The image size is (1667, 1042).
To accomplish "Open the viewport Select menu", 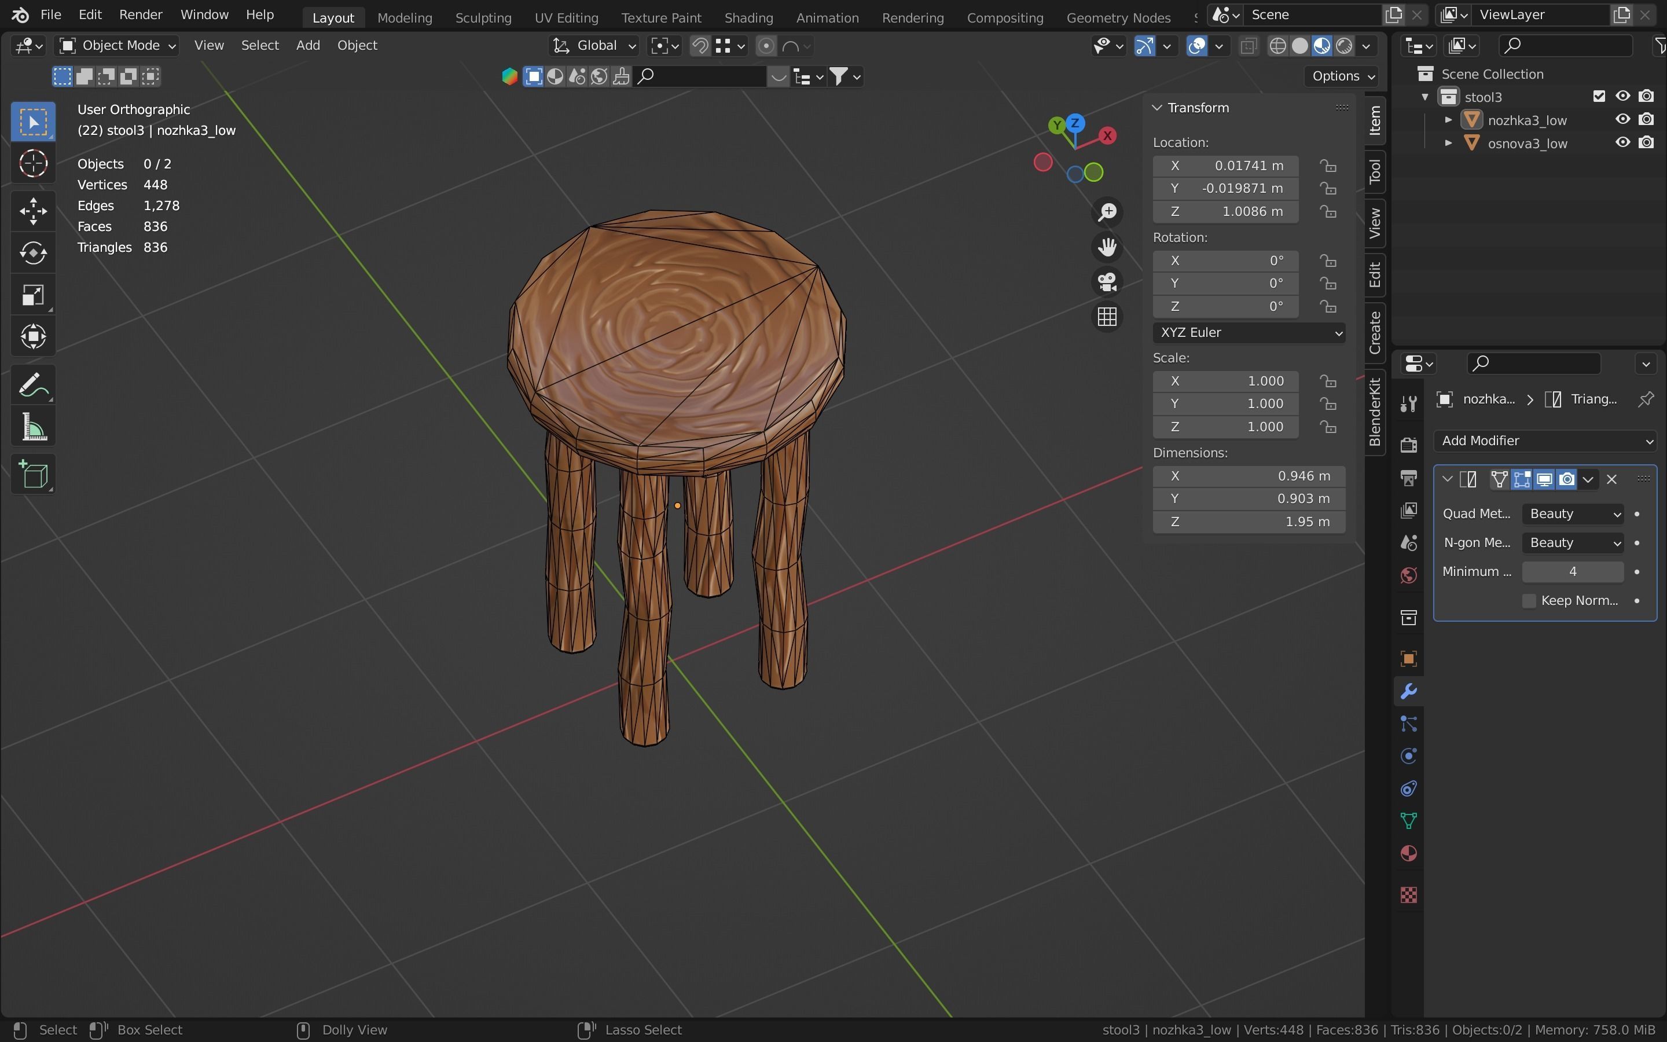I will coord(260,46).
